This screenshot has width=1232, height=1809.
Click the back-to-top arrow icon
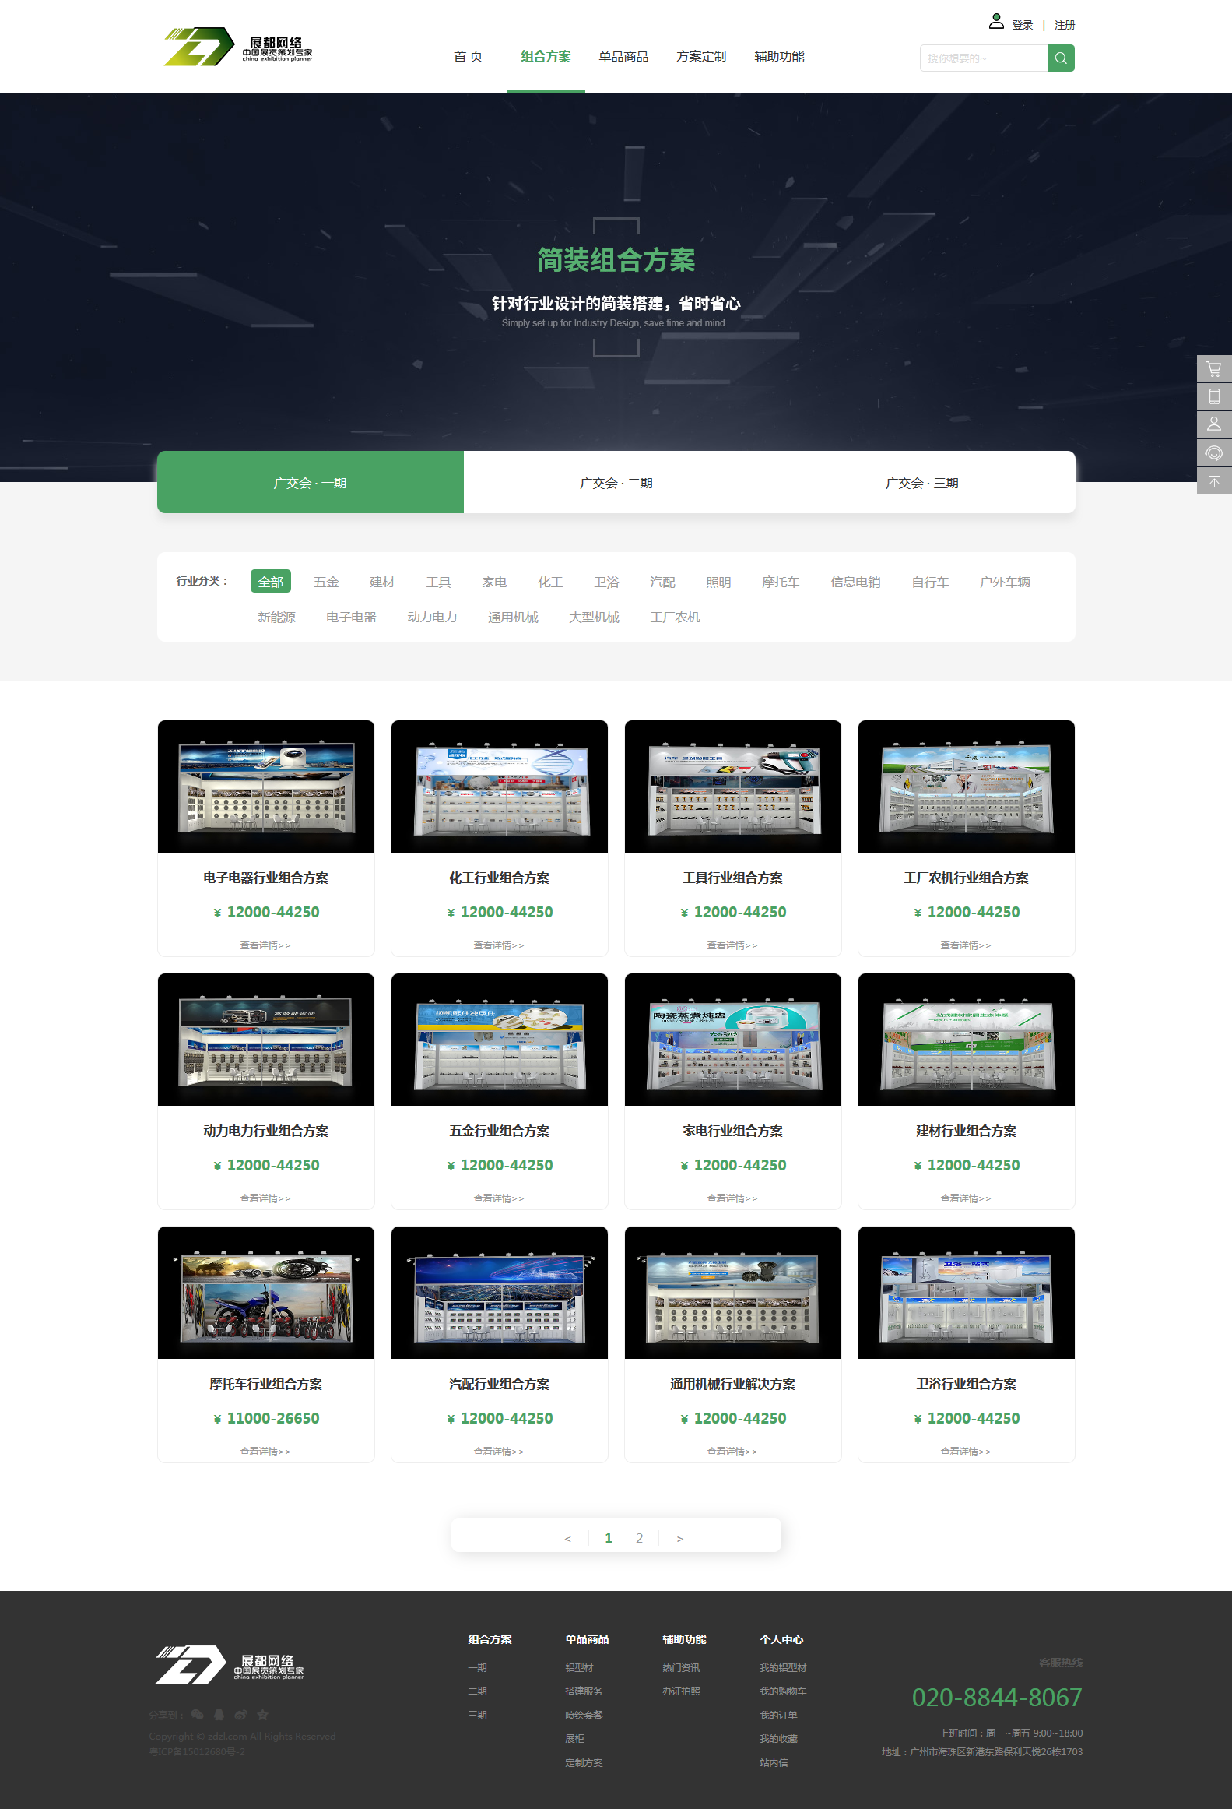click(x=1213, y=482)
